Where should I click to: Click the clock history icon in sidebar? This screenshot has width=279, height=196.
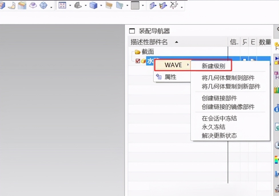tap(277, 145)
